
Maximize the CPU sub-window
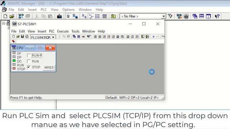click(40, 48)
